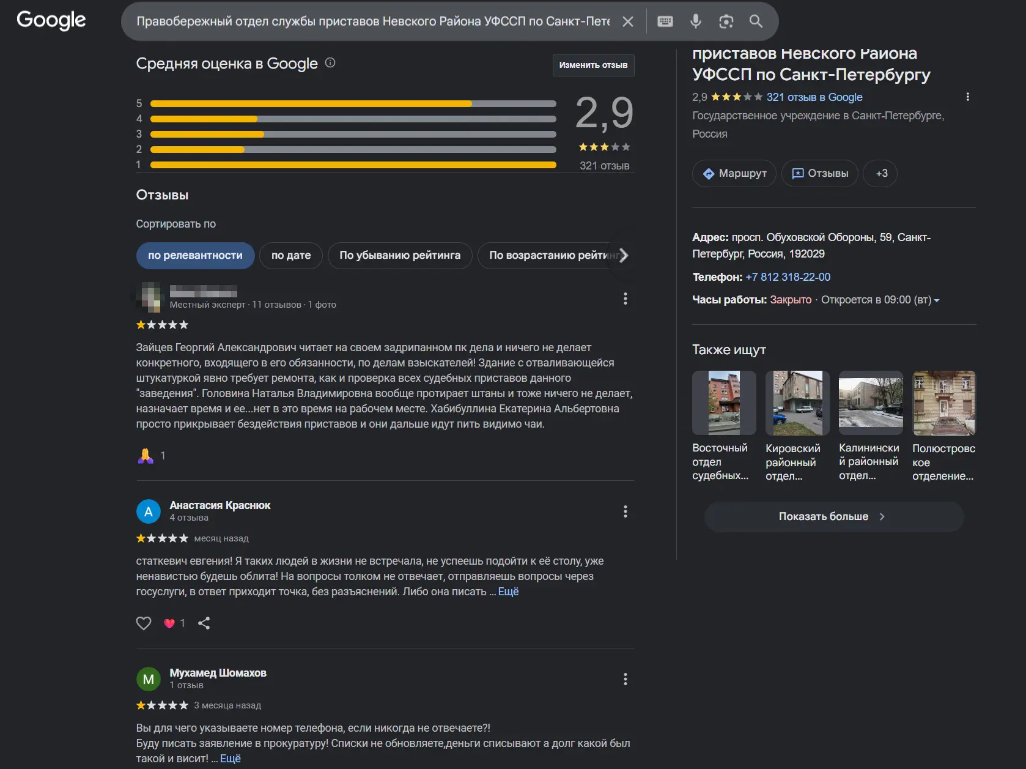Viewport: 1026px width, 769px height.
Task: Open Калининский районный отдел thumbnail
Action: [x=871, y=403]
